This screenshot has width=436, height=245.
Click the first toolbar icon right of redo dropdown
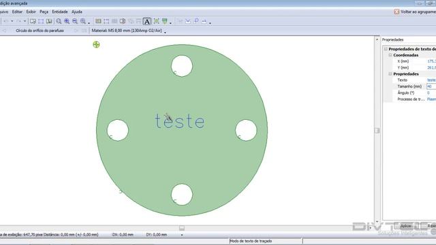[33, 21]
